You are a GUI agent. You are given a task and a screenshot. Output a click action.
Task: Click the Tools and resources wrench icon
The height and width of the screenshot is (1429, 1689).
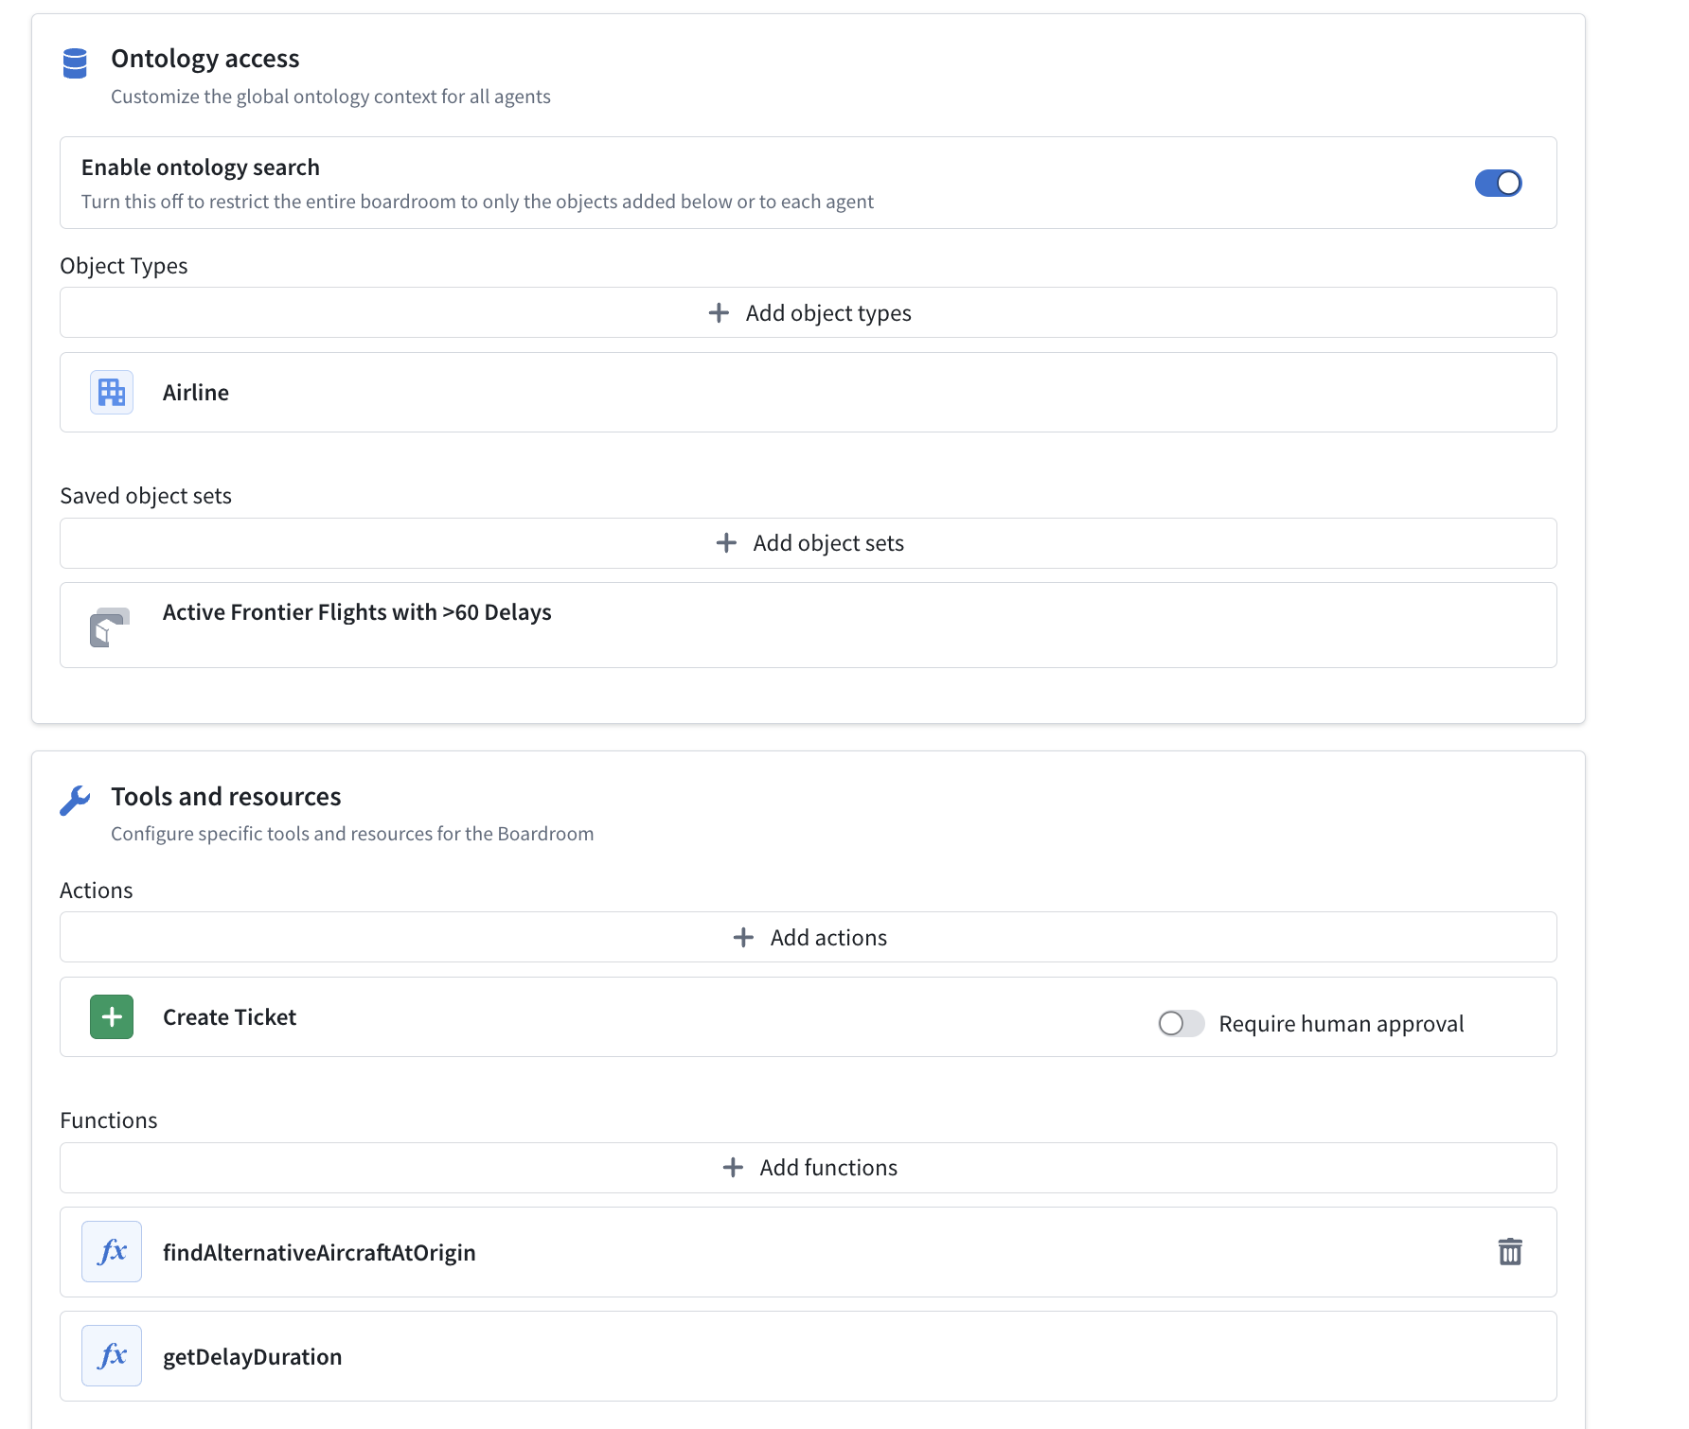(75, 801)
